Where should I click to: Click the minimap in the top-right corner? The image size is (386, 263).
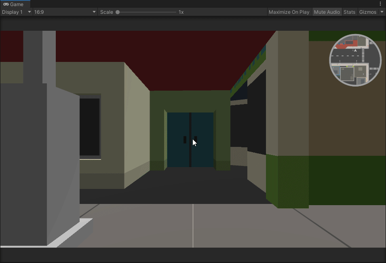click(355, 60)
